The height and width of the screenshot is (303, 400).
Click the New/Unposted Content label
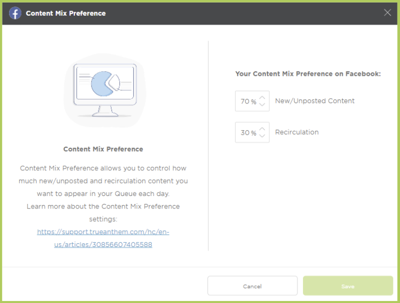click(x=315, y=101)
